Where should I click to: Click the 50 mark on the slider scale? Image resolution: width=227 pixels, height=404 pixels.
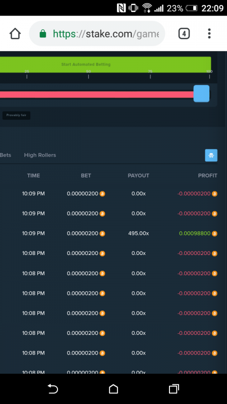[x=88, y=72]
